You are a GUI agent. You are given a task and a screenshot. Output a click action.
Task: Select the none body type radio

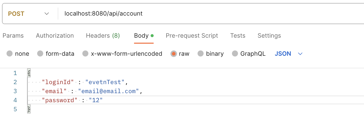click(10, 54)
